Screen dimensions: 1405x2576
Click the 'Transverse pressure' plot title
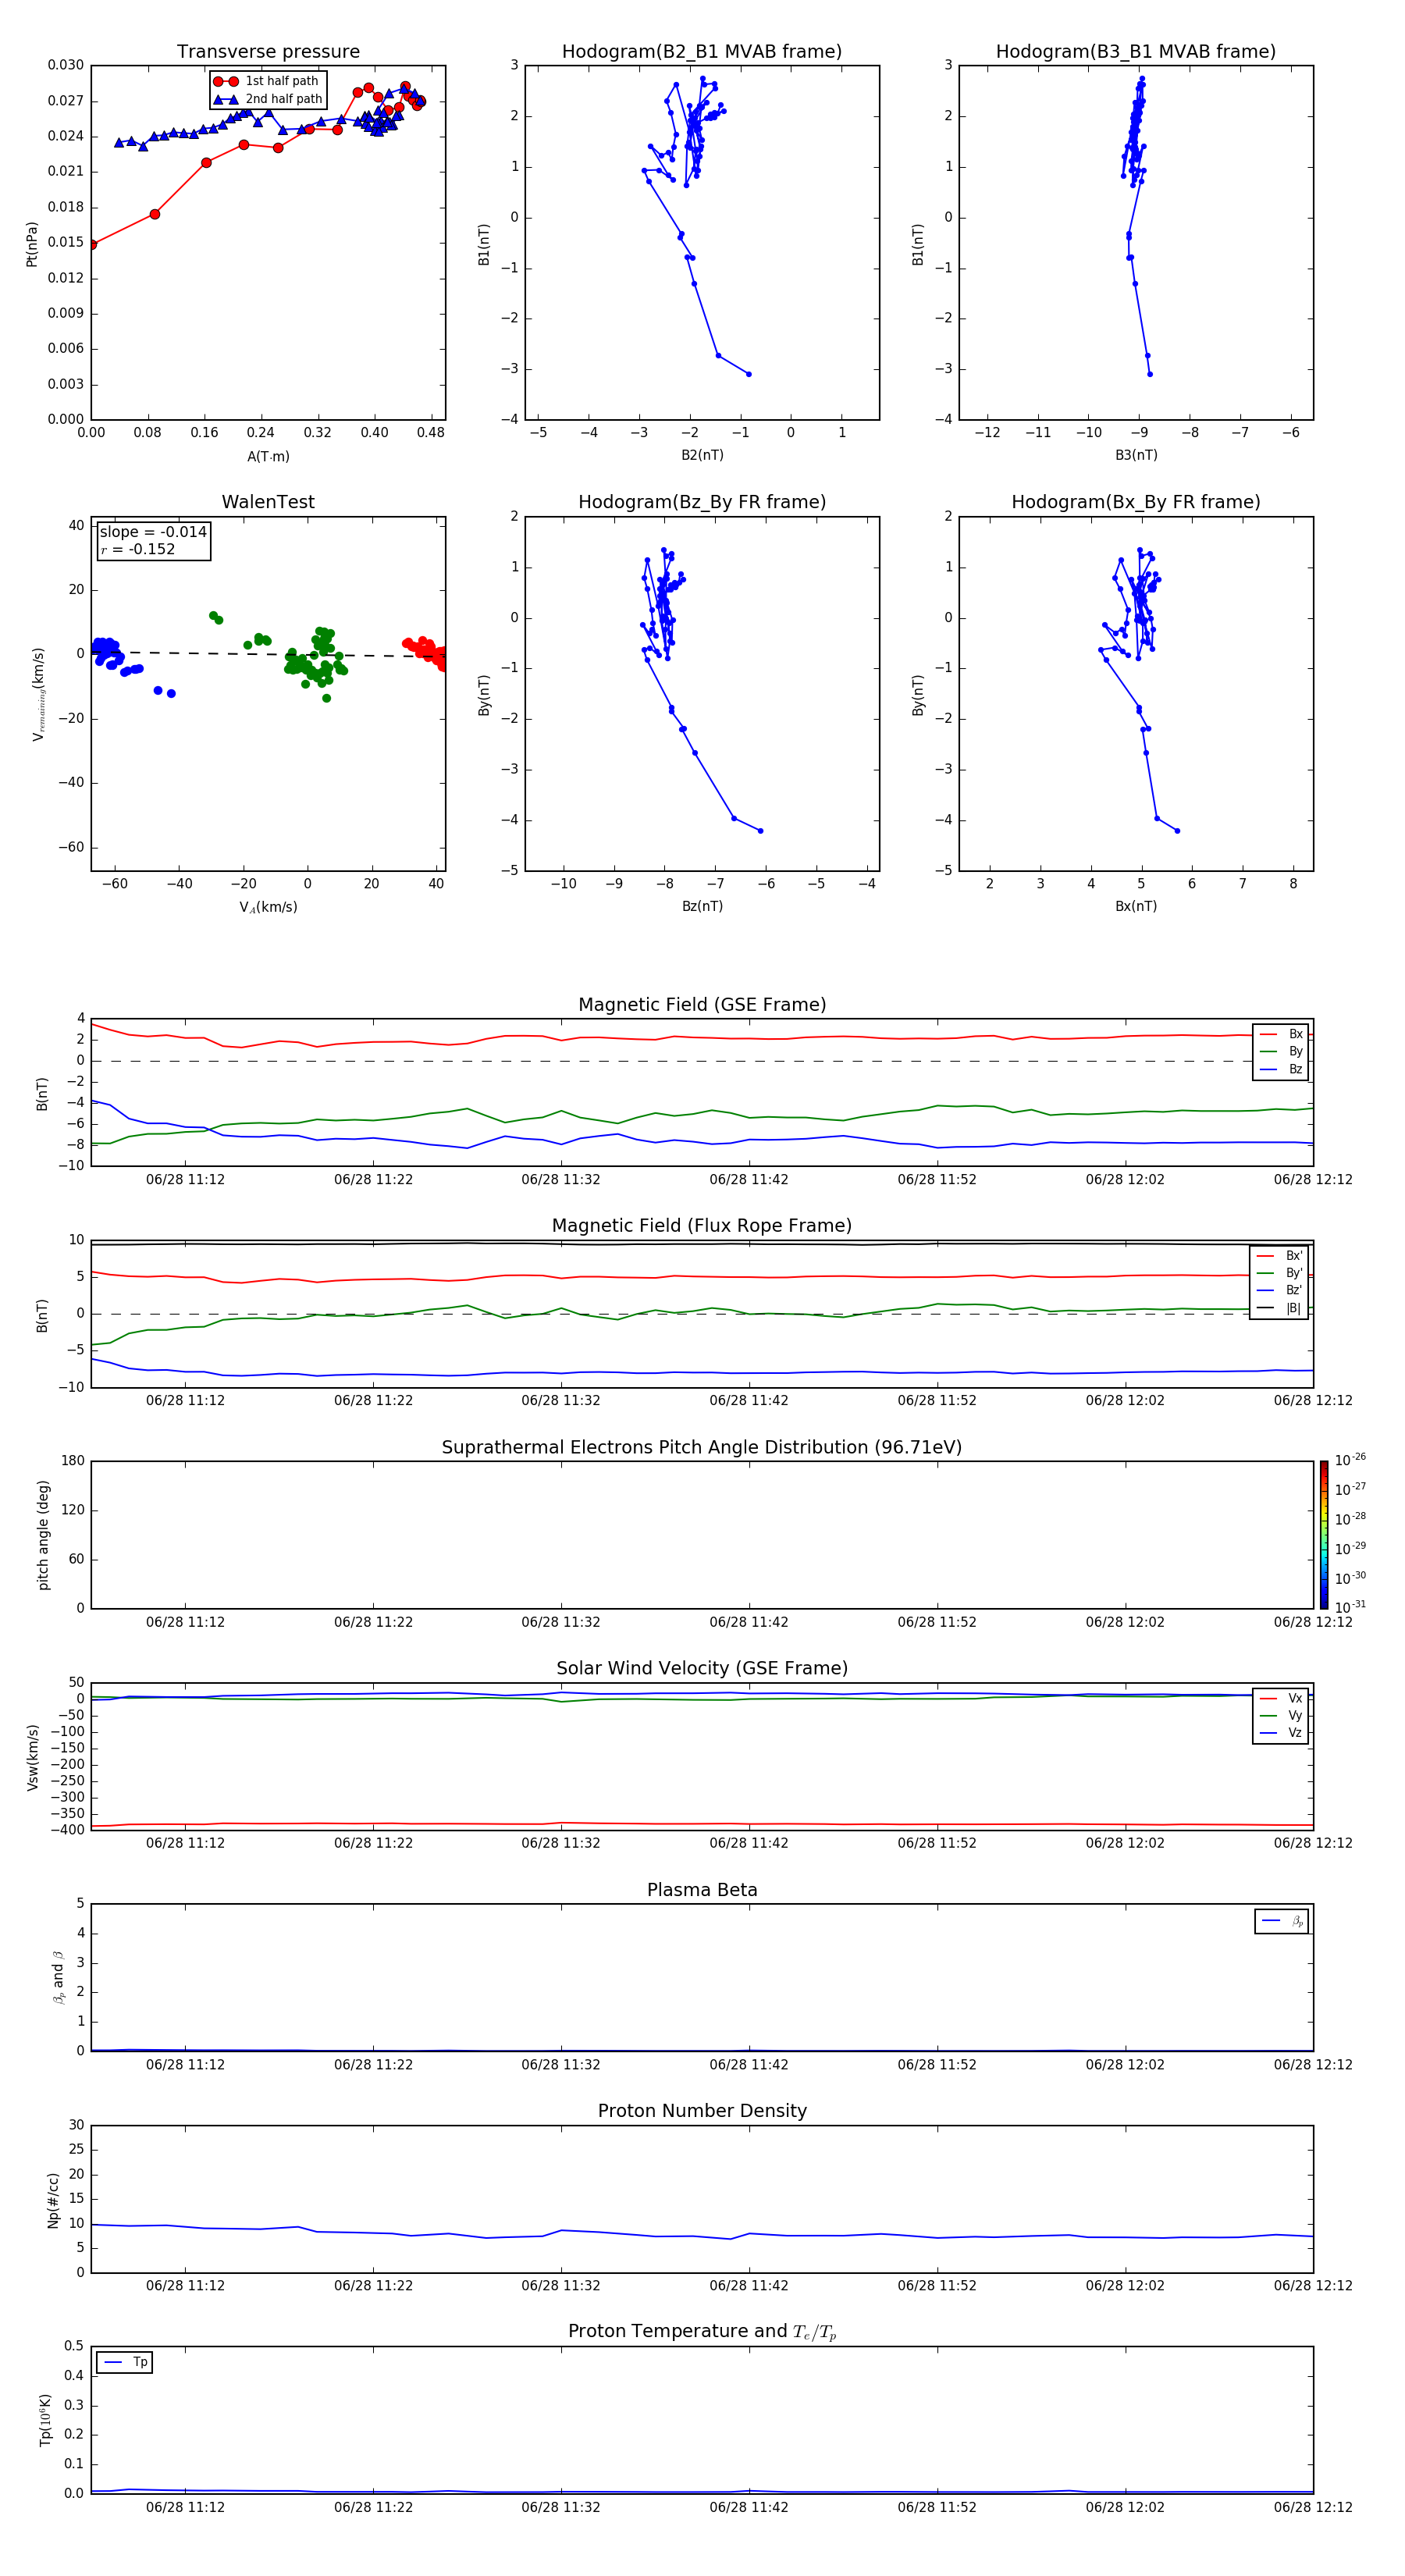click(268, 51)
